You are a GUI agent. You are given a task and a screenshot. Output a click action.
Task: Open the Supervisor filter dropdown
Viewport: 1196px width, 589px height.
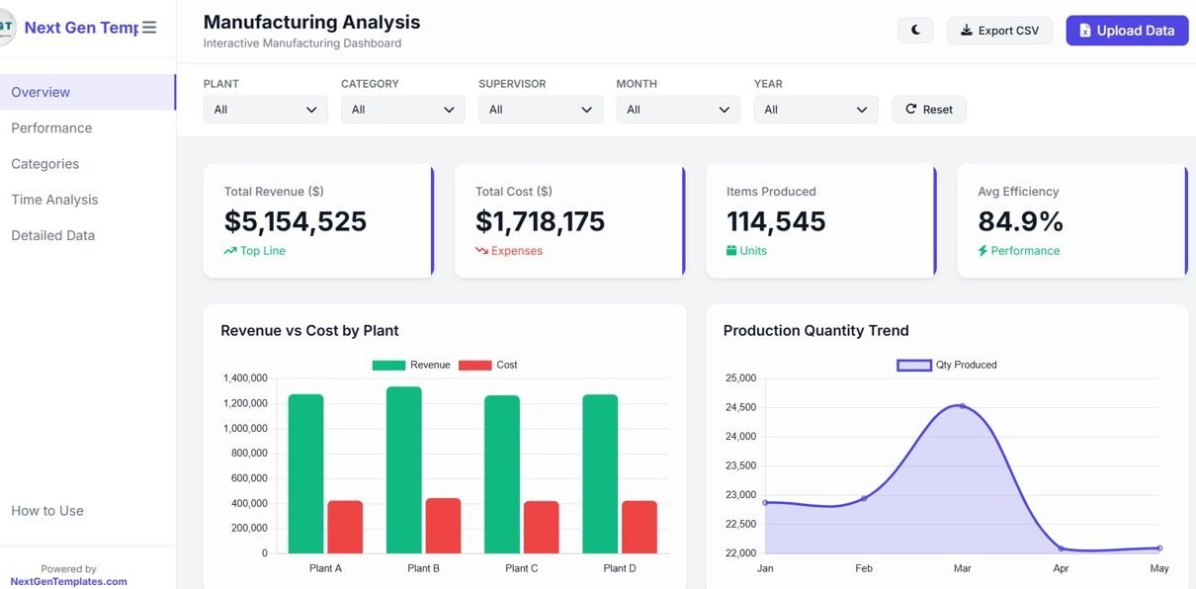tap(540, 110)
